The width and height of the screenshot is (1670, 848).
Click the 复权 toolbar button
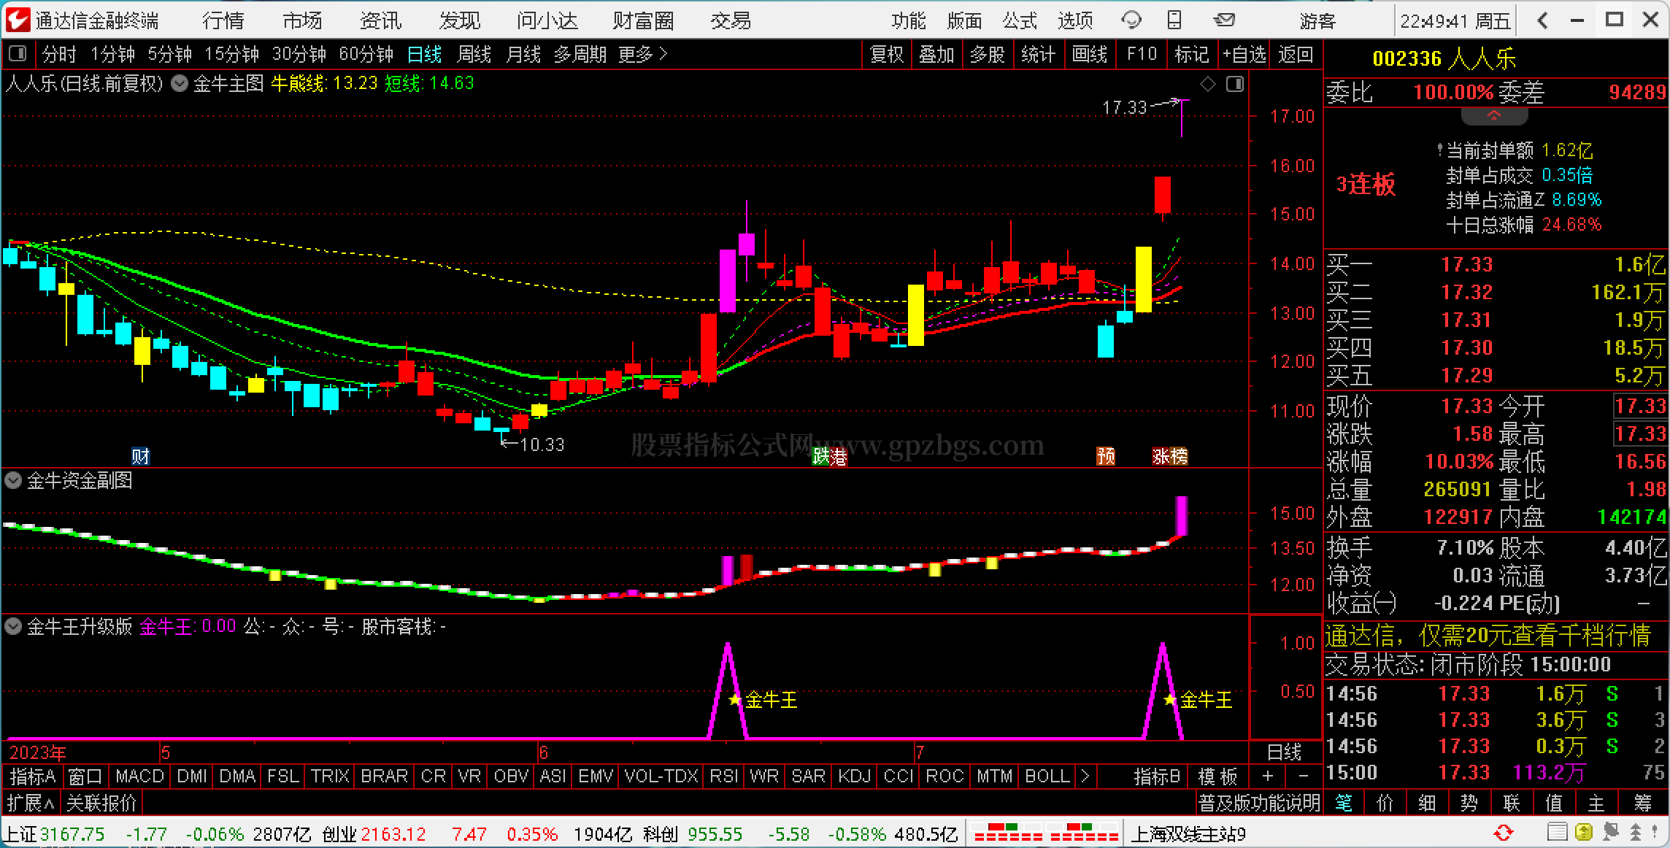[x=887, y=54]
